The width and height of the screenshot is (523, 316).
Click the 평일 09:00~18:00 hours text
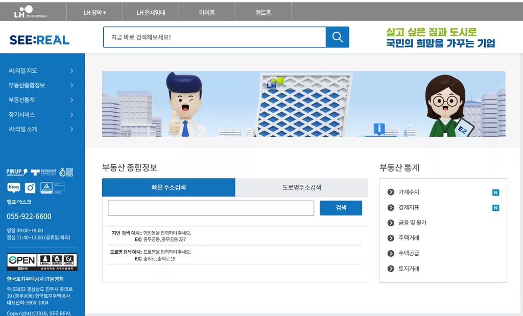25,230
